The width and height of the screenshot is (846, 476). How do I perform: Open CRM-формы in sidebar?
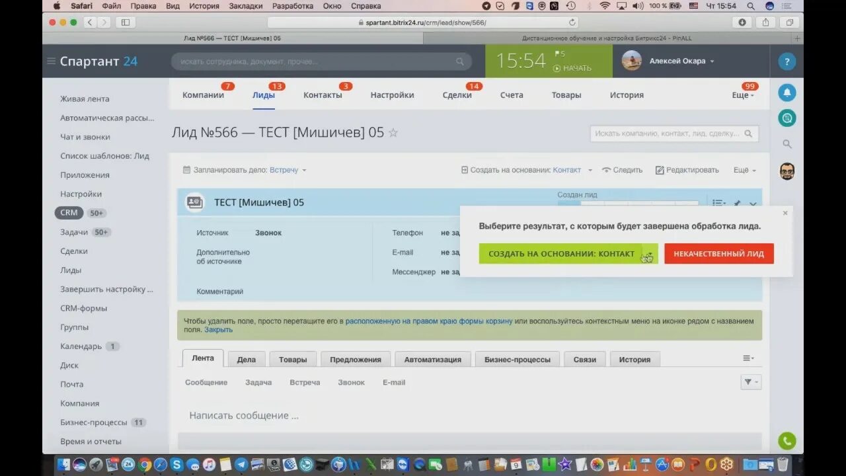[83, 308]
